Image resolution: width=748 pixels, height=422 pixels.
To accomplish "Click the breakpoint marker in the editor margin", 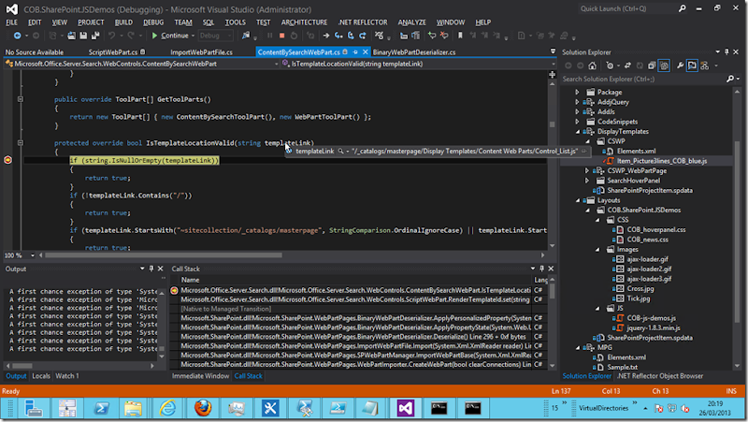I will 7,160.
